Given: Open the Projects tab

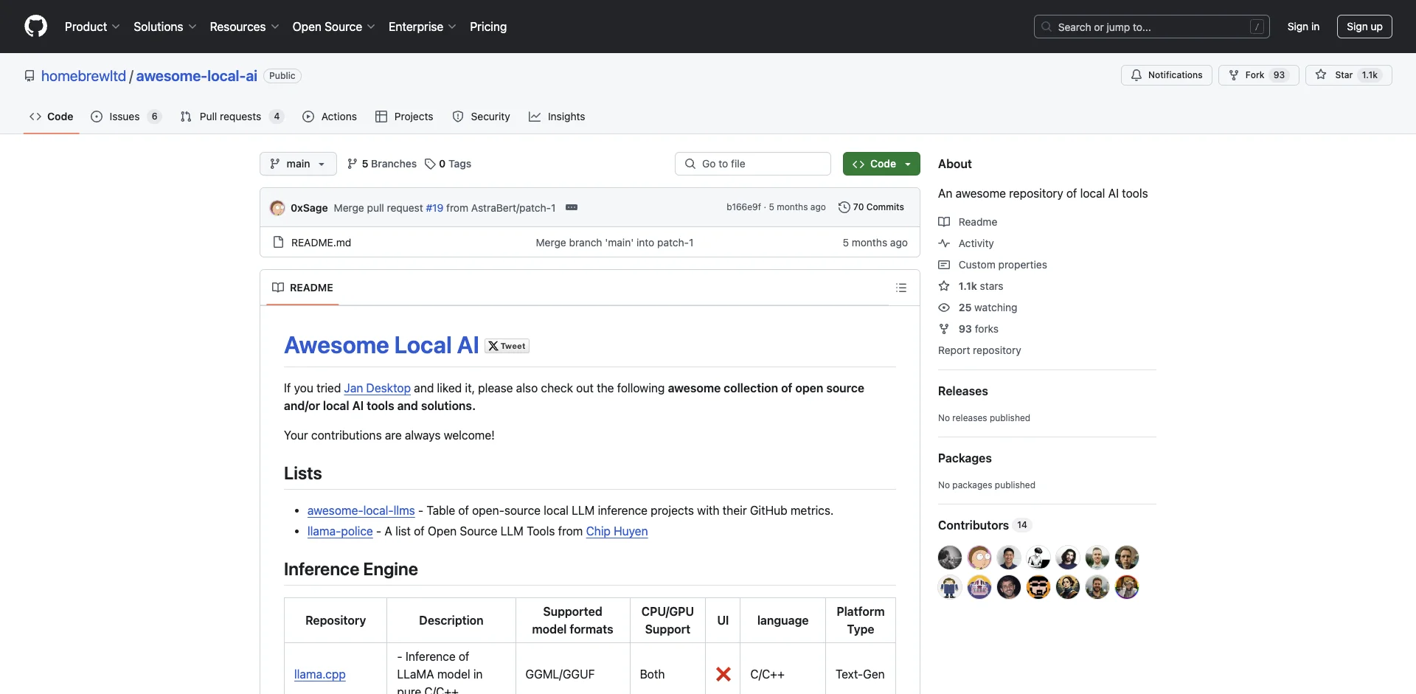Looking at the screenshot, I should [404, 117].
